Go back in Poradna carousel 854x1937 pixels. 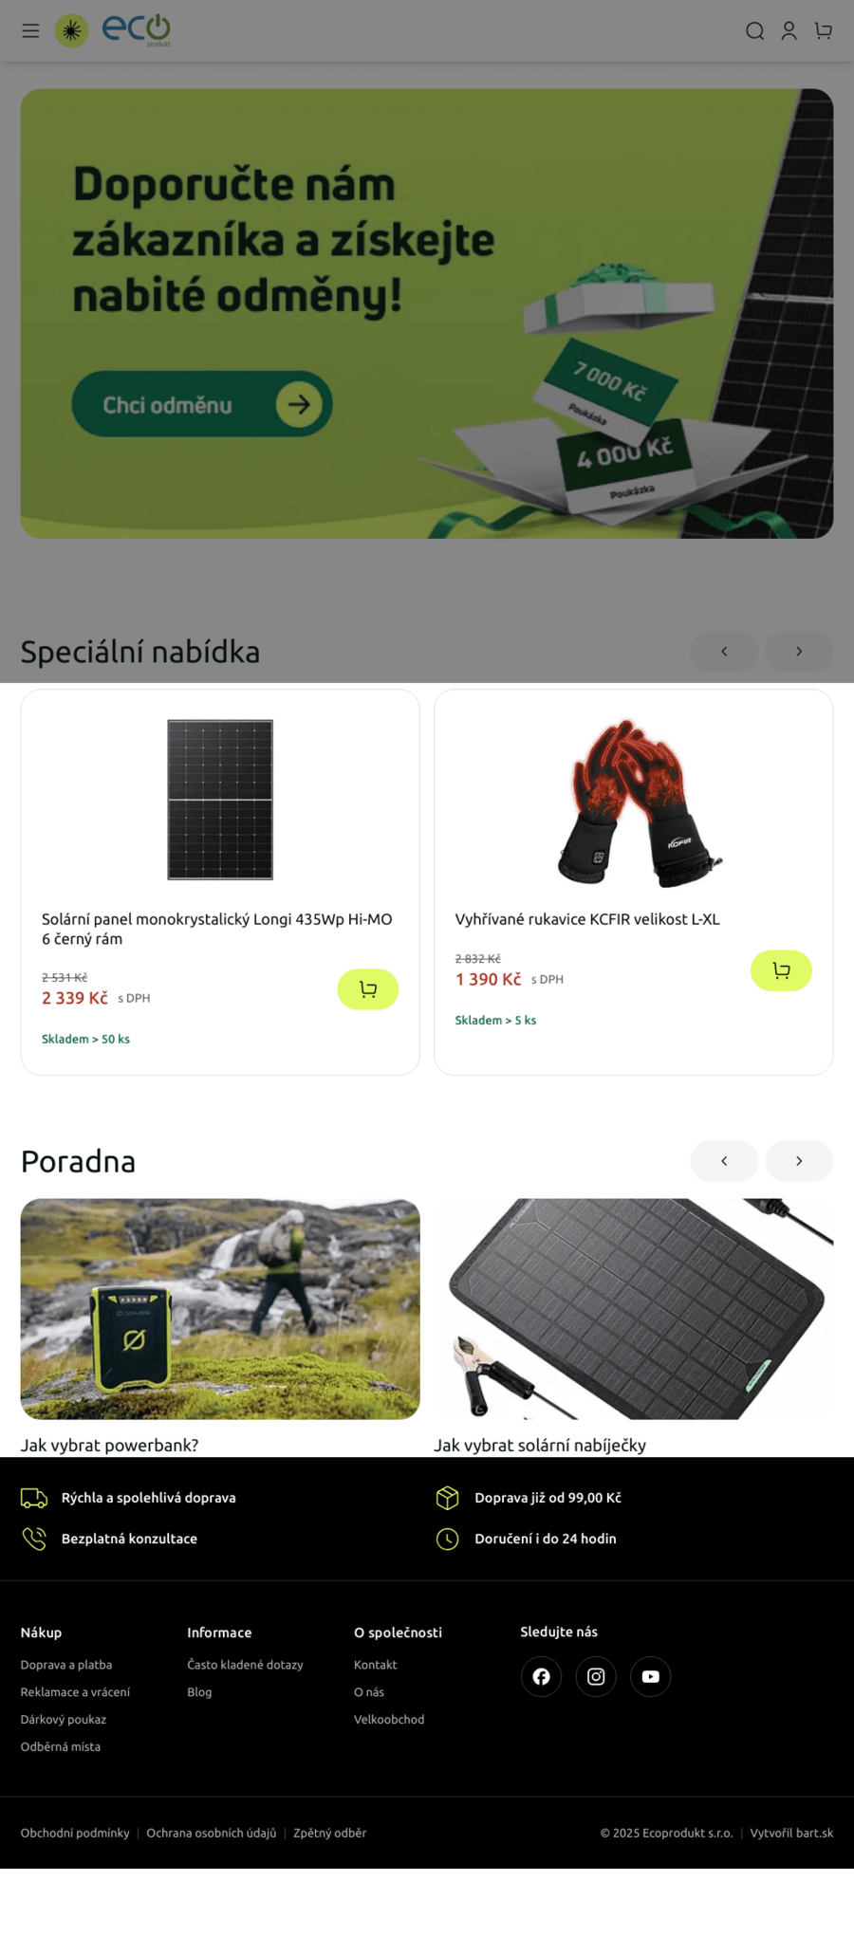click(x=724, y=1161)
